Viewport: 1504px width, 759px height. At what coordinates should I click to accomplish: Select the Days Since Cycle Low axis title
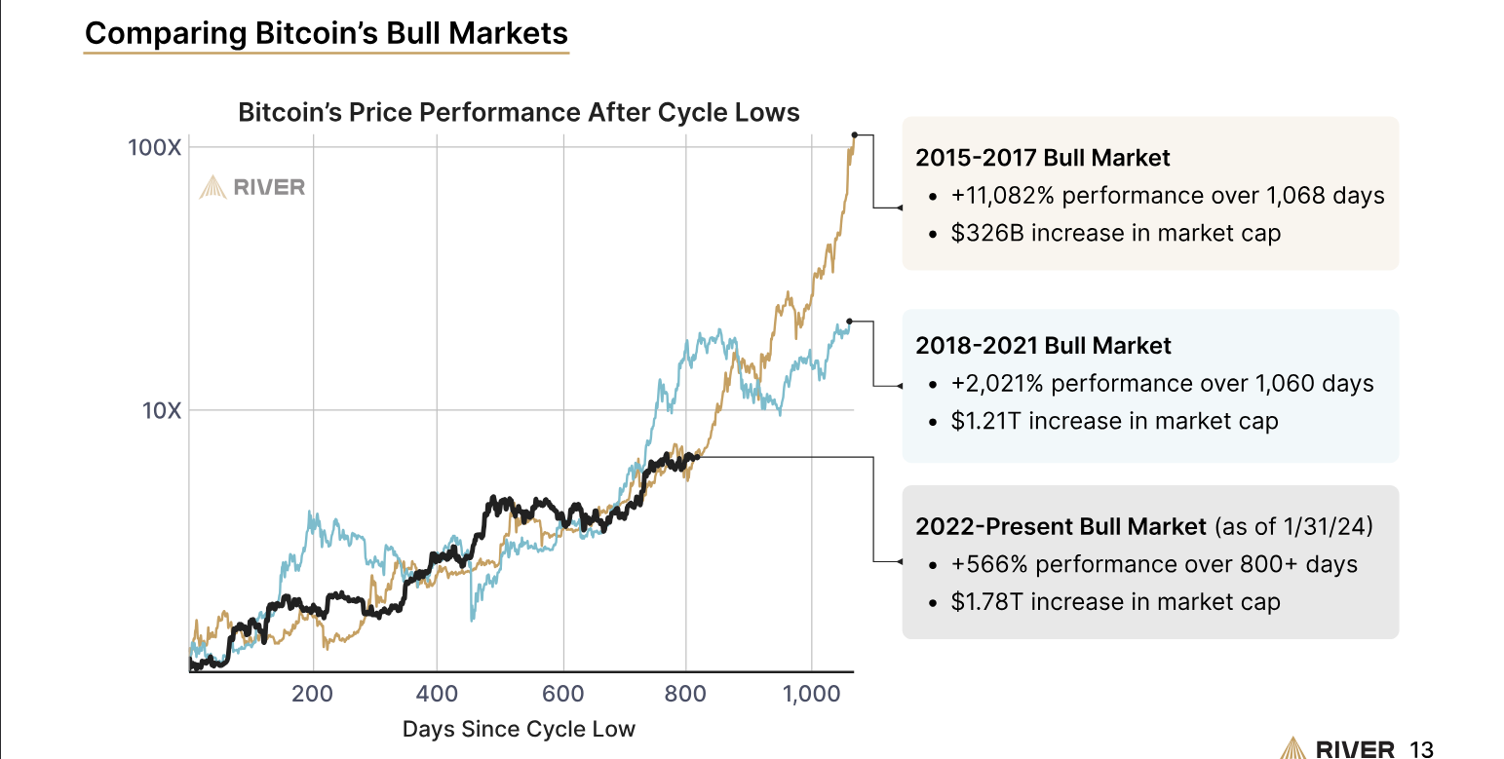(x=519, y=729)
